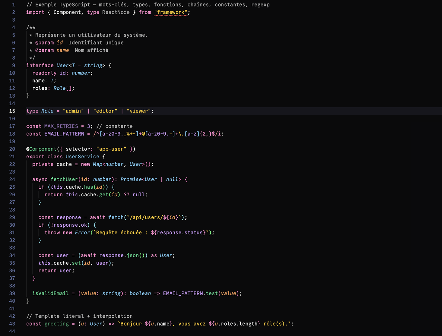Viewport: 442px width, 336px height.
Task: Click the throw keyword on line 31
Action: click(x=52, y=232)
